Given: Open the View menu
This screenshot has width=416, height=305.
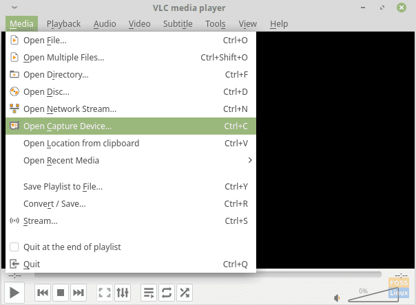Looking at the screenshot, I should [x=247, y=24].
